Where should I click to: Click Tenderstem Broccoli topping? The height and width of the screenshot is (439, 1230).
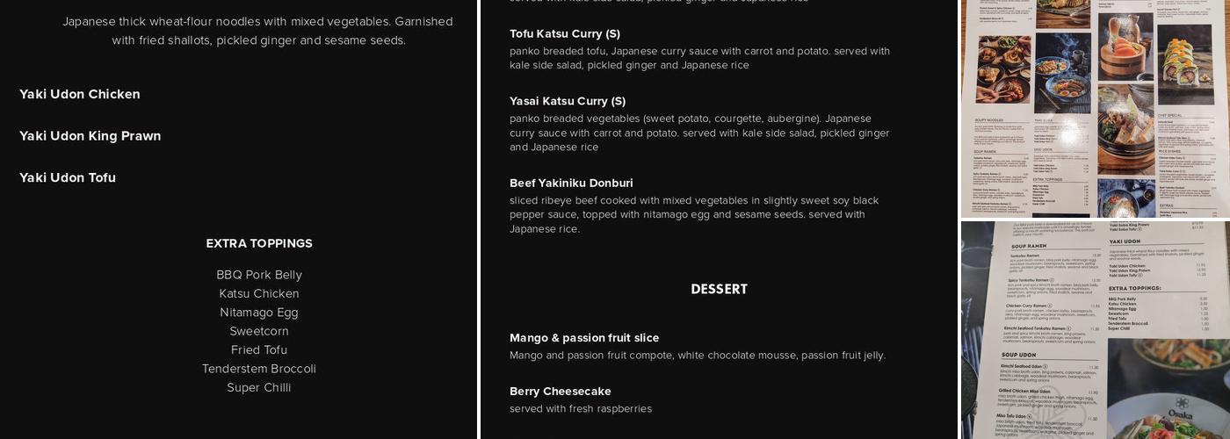click(x=259, y=369)
